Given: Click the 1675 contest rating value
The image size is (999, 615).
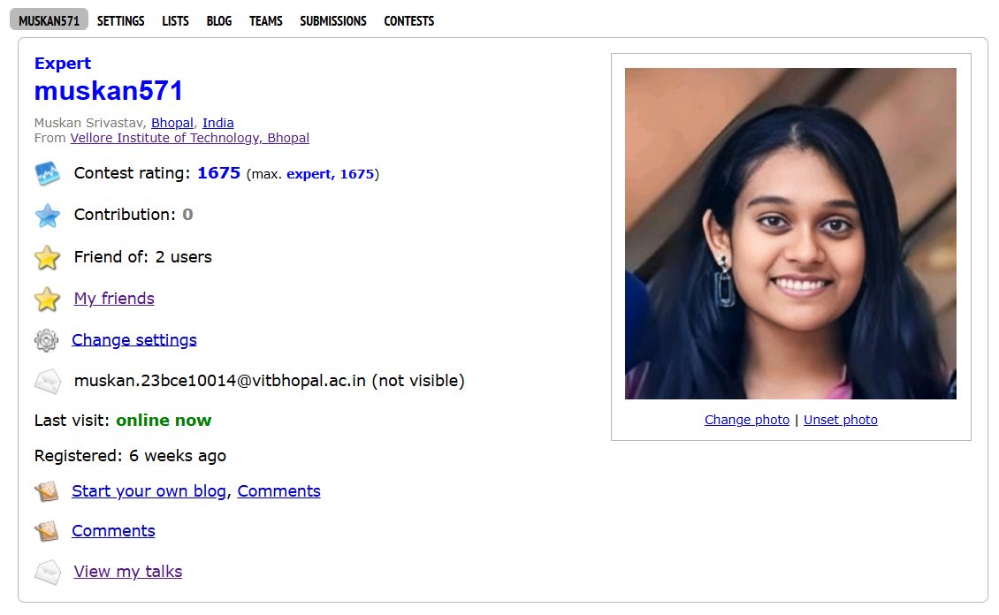Looking at the screenshot, I should coord(218,173).
